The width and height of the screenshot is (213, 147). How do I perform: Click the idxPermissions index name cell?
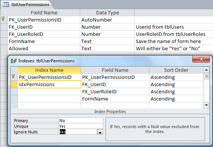tap(49, 84)
